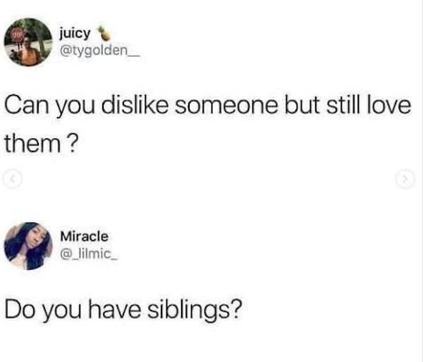Click the @_lilmic_ handle
The image size is (423, 362).
[89, 254]
